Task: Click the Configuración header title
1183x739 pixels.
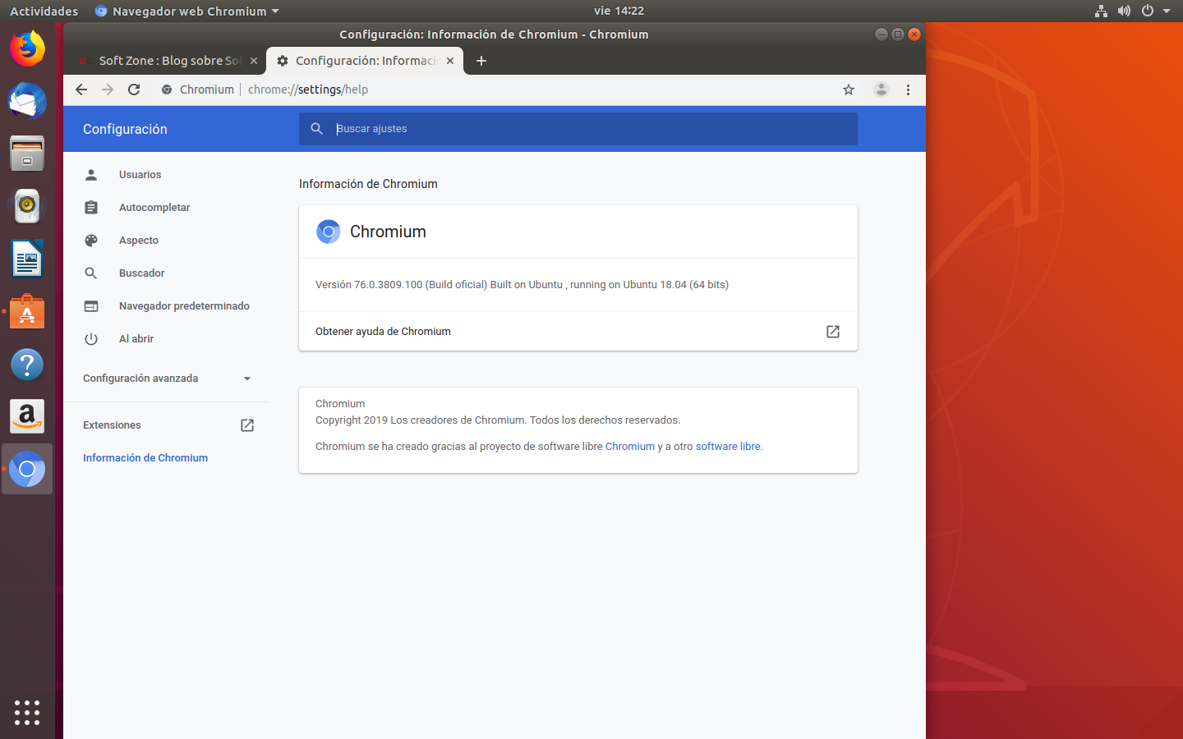Action: [x=125, y=129]
